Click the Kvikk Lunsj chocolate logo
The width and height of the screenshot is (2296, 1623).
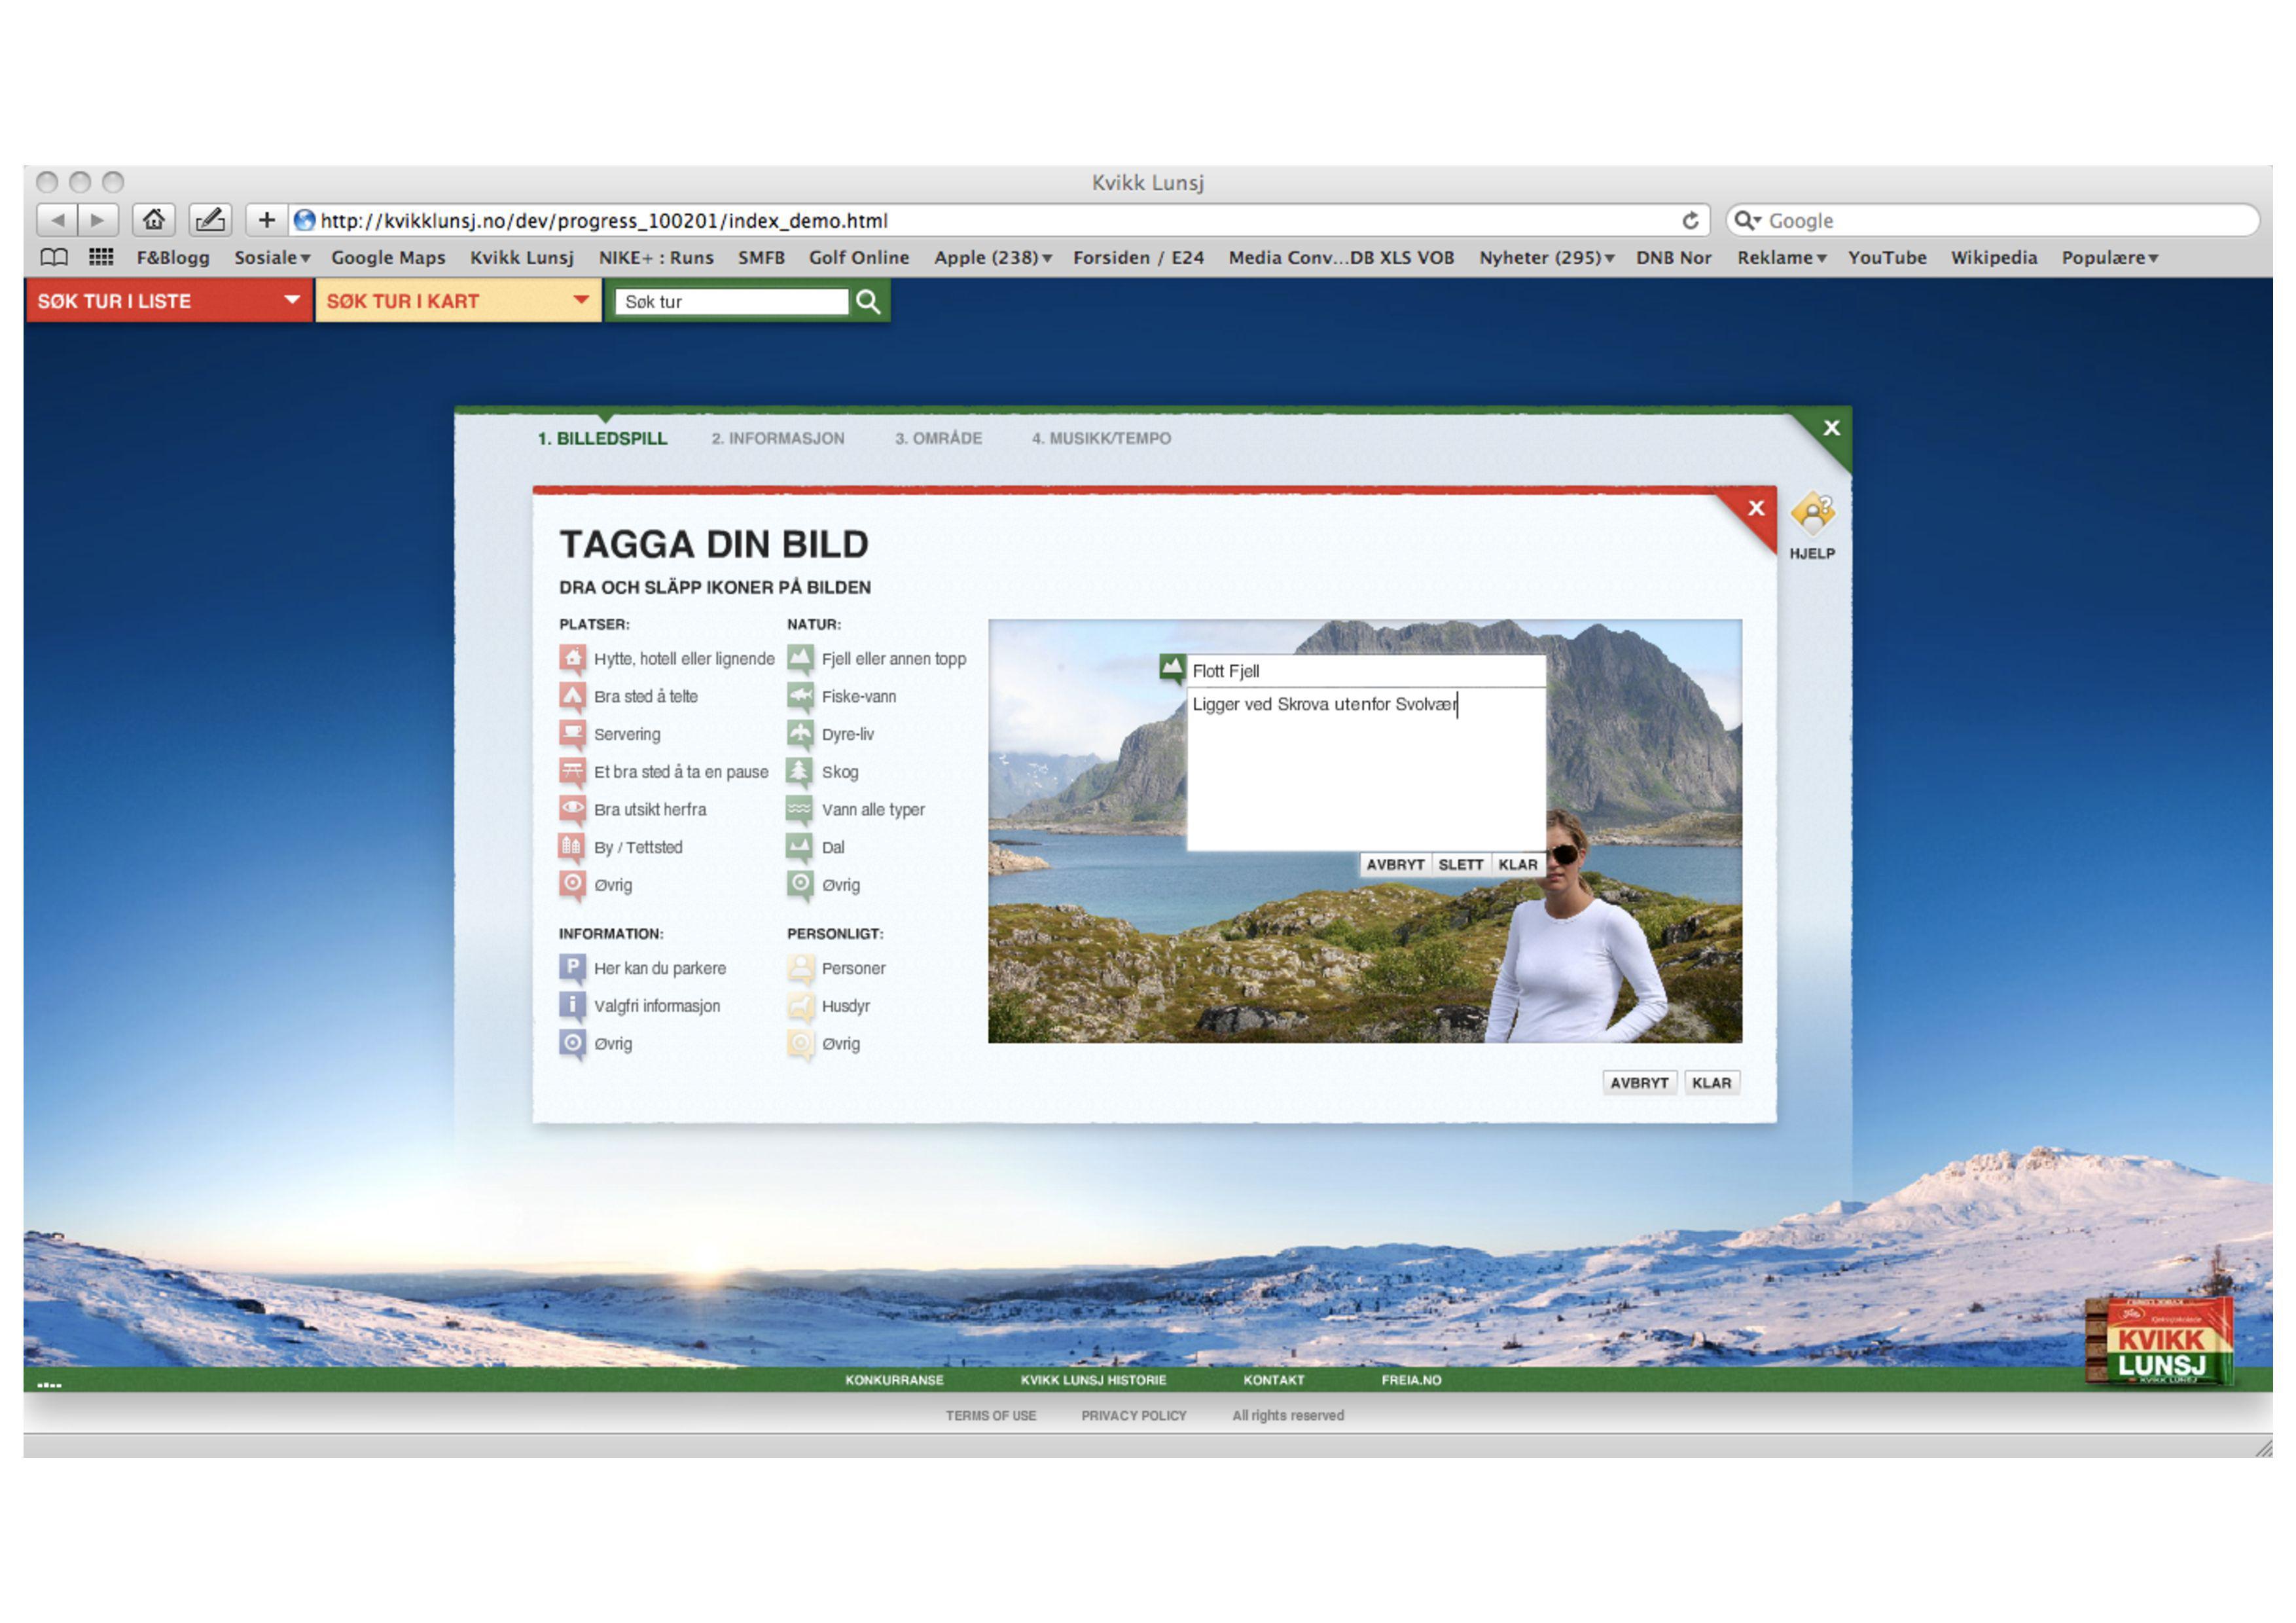coord(2160,1342)
